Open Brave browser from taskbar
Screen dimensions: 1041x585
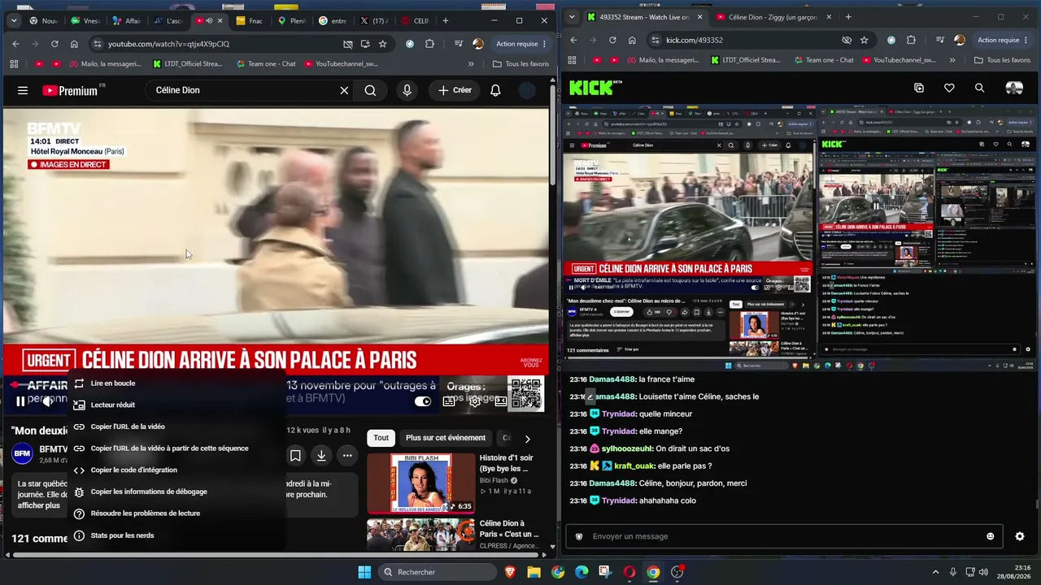click(x=510, y=572)
